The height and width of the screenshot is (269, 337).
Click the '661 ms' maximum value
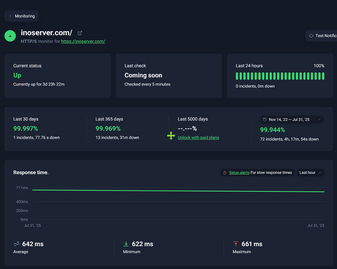252,244
